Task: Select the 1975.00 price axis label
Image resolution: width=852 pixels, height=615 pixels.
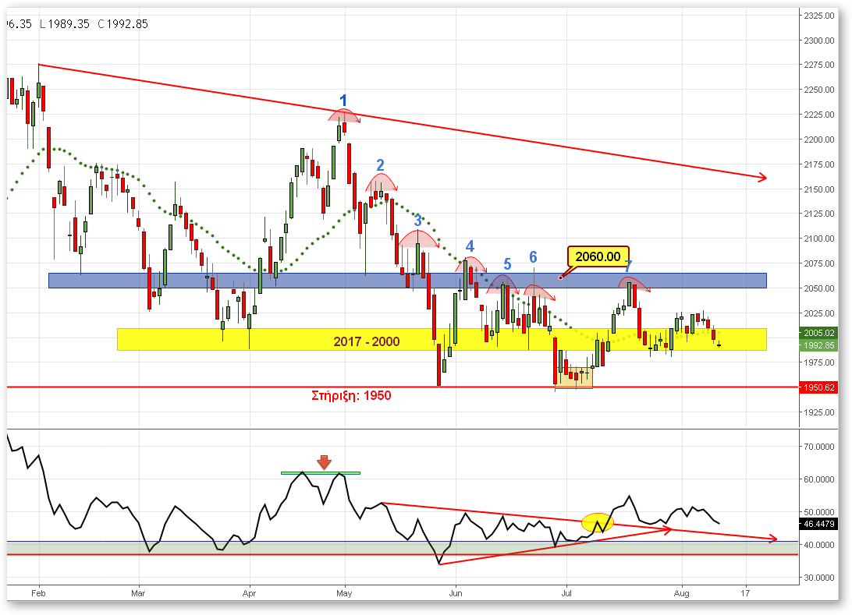Action: (819, 362)
